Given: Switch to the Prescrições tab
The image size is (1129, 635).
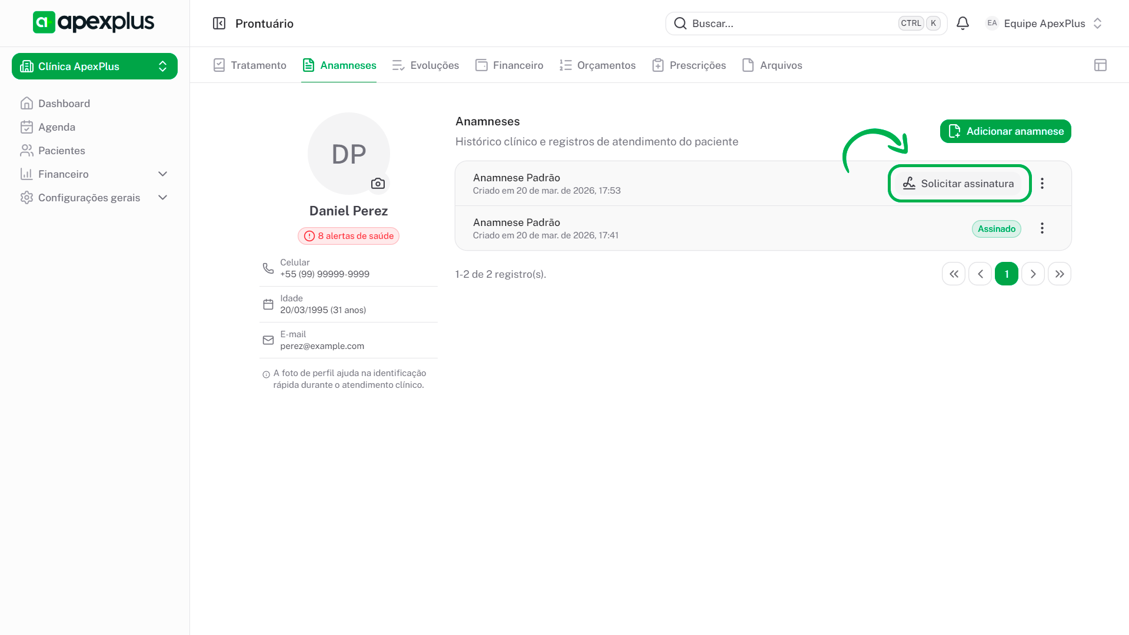Looking at the screenshot, I should coord(689,65).
